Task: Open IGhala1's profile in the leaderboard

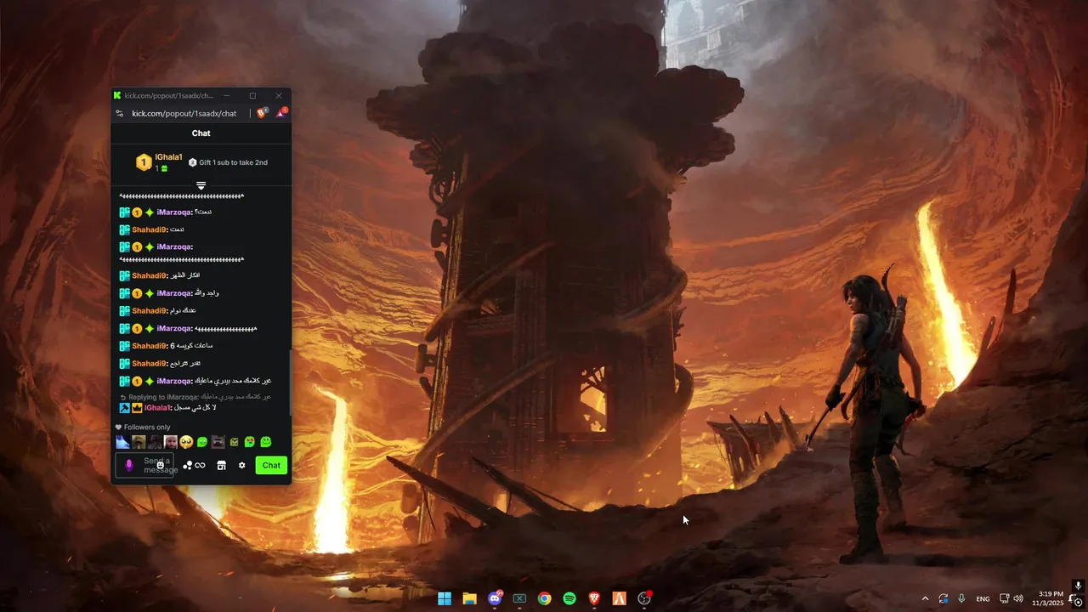Action: (168, 157)
